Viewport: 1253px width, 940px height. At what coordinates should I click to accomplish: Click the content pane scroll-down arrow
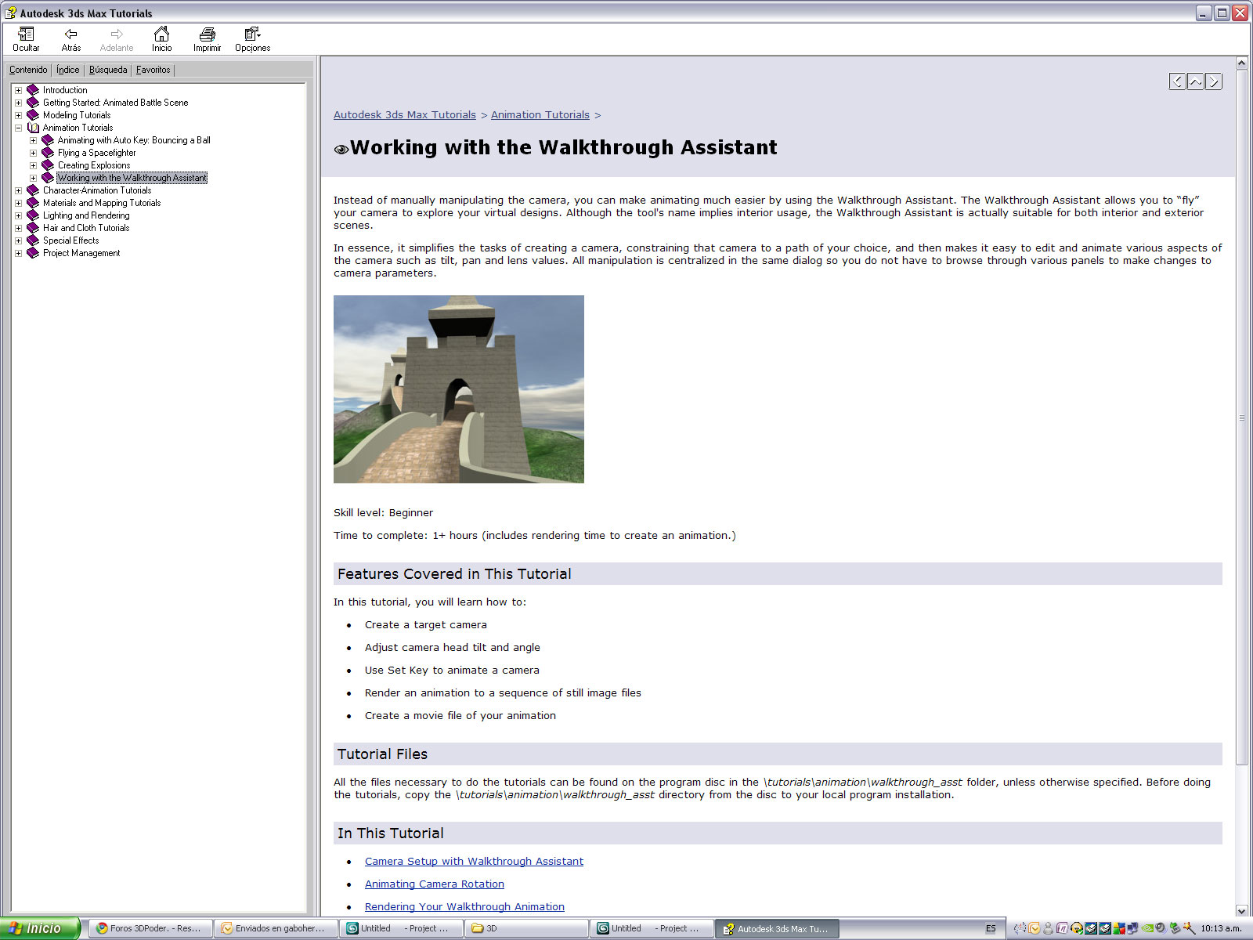pyautogui.click(x=1241, y=910)
